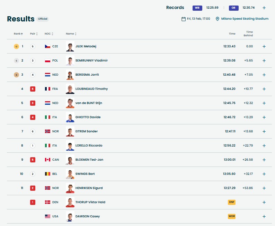This screenshot has width=275, height=226.
Task: Click GHIOTTO Davide's athlete photo thumbnail
Action: (x=70, y=117)
